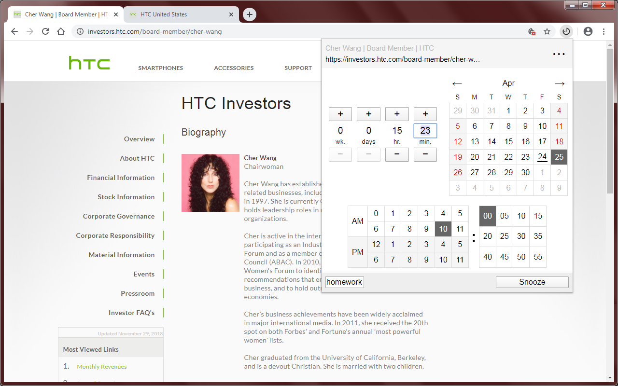The width and height of the screenshot is (618, 386).
Task: Open the Chrome three-dot menu
Action: click(604, 31)
